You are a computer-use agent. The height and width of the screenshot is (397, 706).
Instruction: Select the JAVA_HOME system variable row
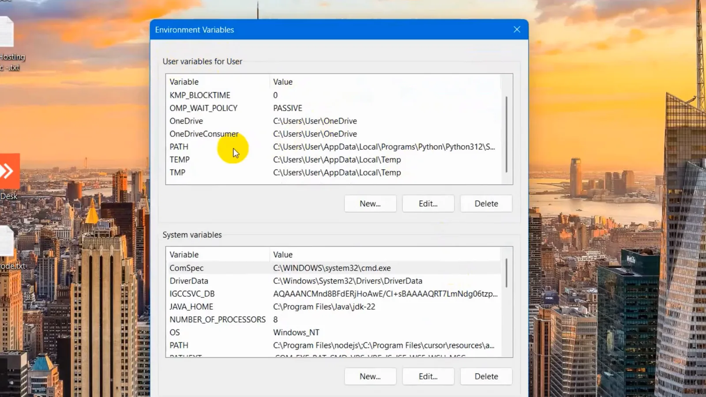click(x=334, y=307)
